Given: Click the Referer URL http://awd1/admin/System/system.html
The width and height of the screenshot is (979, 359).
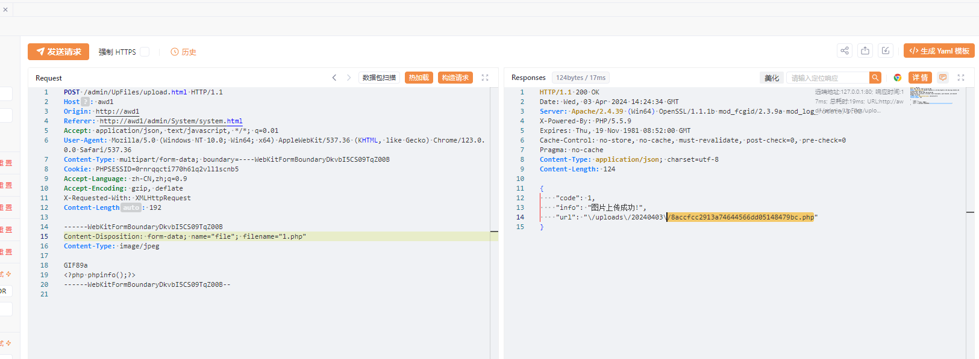Looking at the screenshot, I should 171,121.
